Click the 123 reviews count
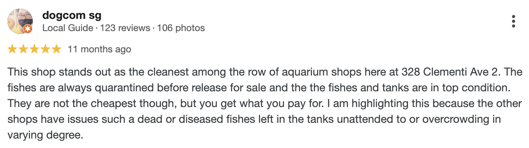This screenshot has height=148, width=529. point(125,28)
